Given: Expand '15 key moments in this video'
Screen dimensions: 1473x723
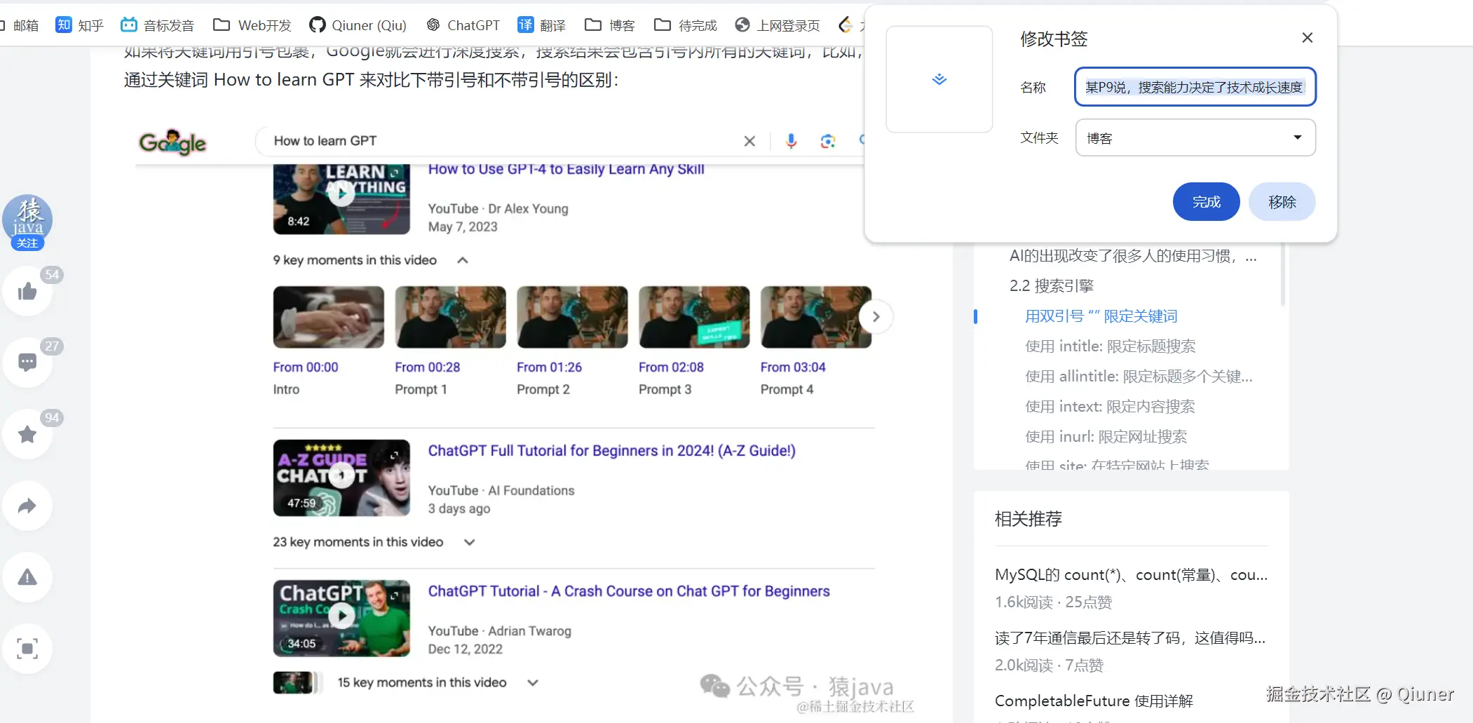Looking at the screenshot, I should (x=531, y=682).
